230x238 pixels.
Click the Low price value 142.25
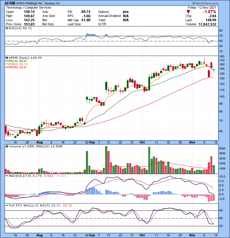pyautogui.click(x=29, y=20)
